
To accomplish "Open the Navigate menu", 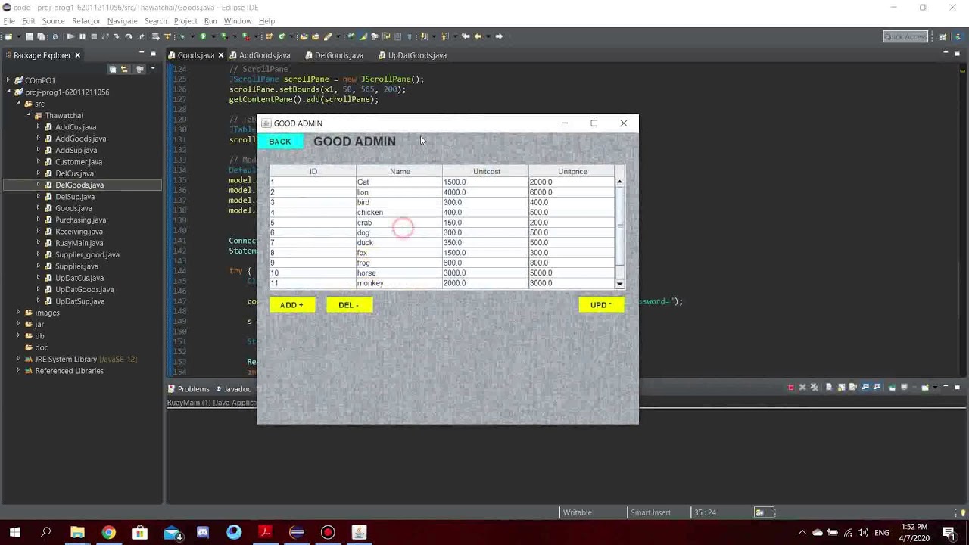I will click(122, 21).
